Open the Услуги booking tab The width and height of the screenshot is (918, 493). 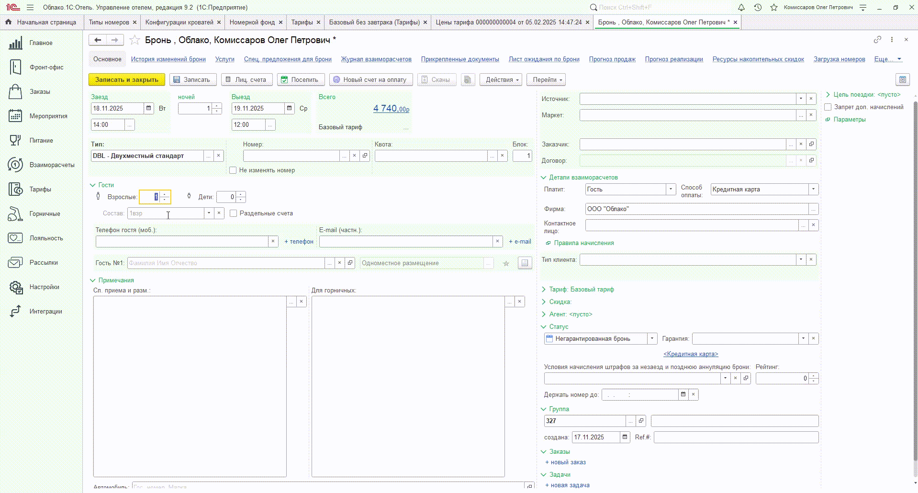point(224,59)
